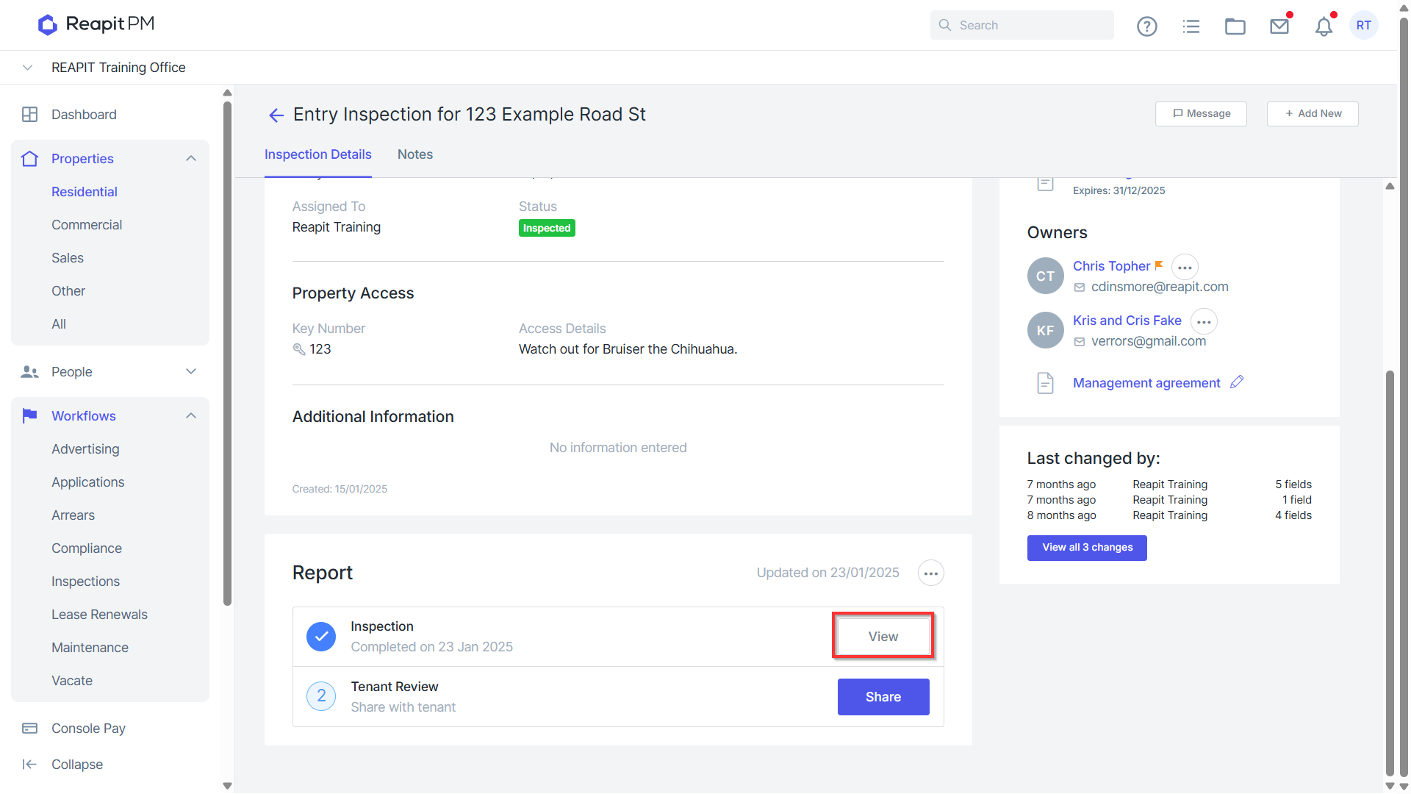Viewport: 1411px width, 794px height.
Task: Collapse the Workflows section chevron
Action: coord(191,416)
